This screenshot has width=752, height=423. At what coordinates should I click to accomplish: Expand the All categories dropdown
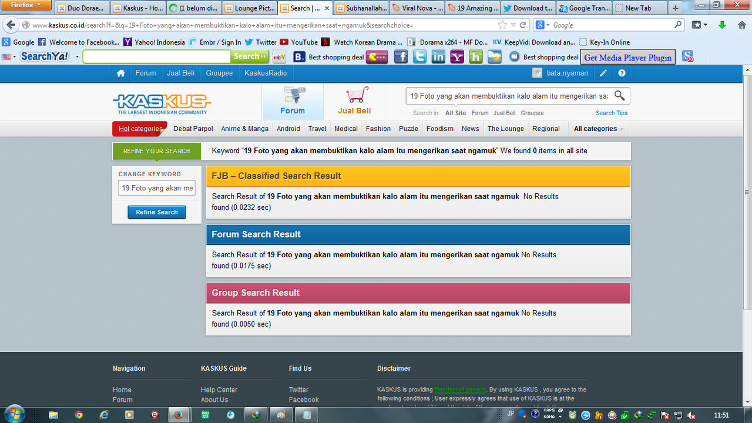598,129
